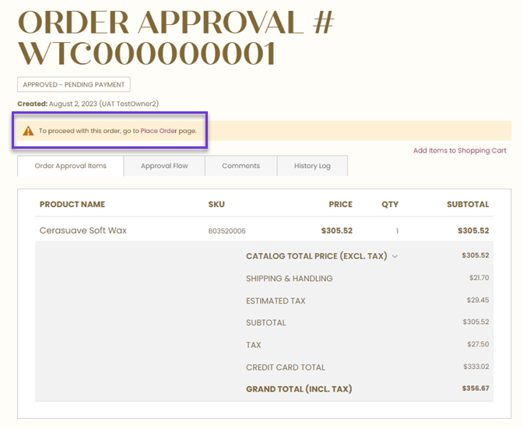Click the SKU column header
Viewport: 523px width, 429px height.
tap(216, 204)
